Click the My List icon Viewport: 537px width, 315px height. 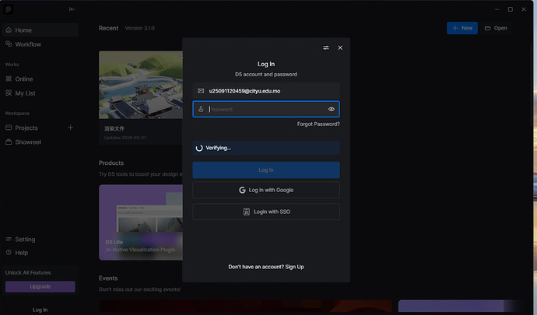pos(9,93)
